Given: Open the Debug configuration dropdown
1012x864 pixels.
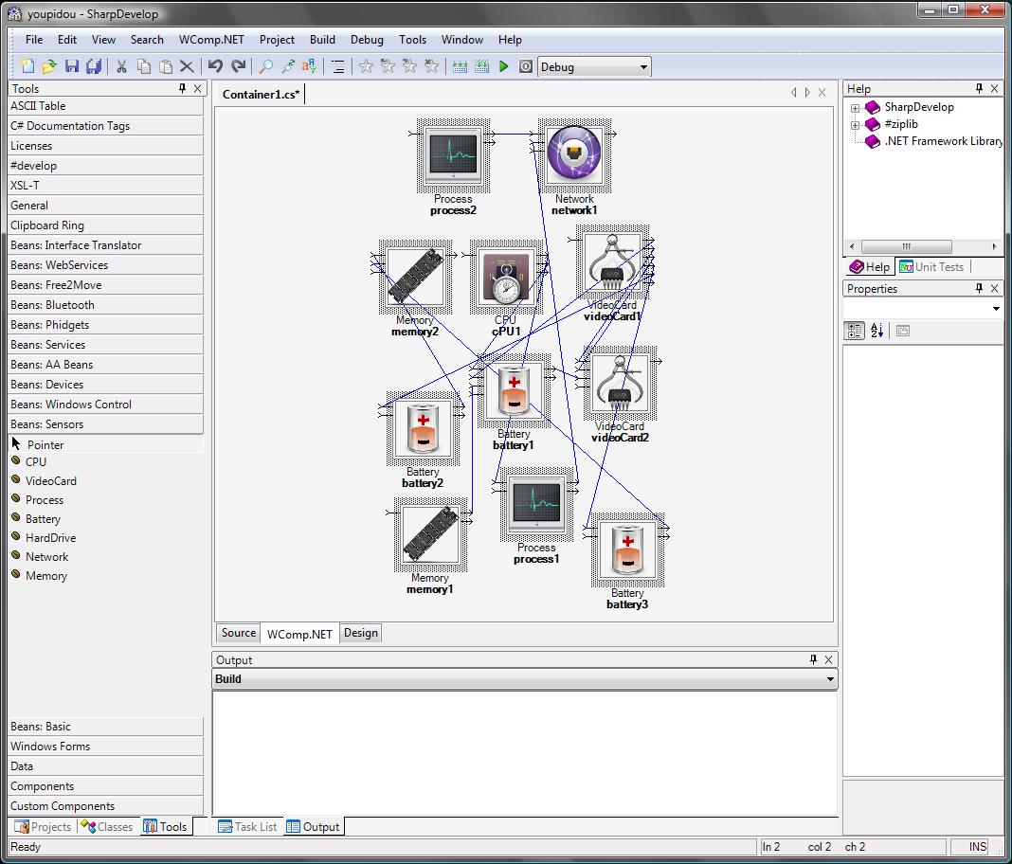Looking at the screenshot, I should pyautogui.click(x=643, y=67).
